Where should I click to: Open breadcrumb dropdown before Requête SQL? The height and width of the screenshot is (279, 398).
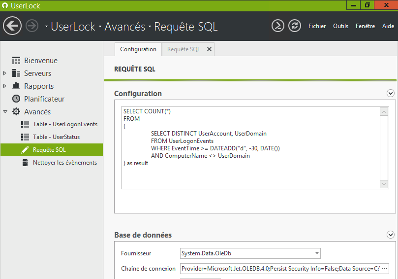tap(150, 26)
